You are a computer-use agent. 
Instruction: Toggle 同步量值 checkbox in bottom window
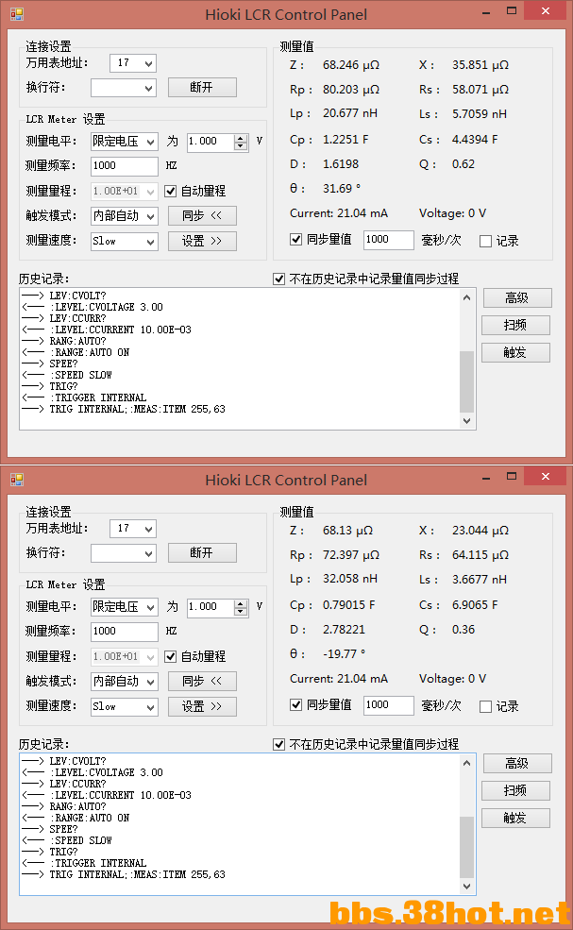pyautogui.click(x=295, y=704)
